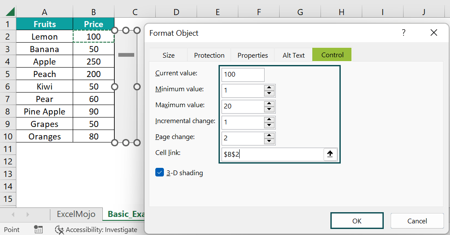The height and width of the screenshot is (235, 450).
Task: Select column A header
Action: coord(44,12)
